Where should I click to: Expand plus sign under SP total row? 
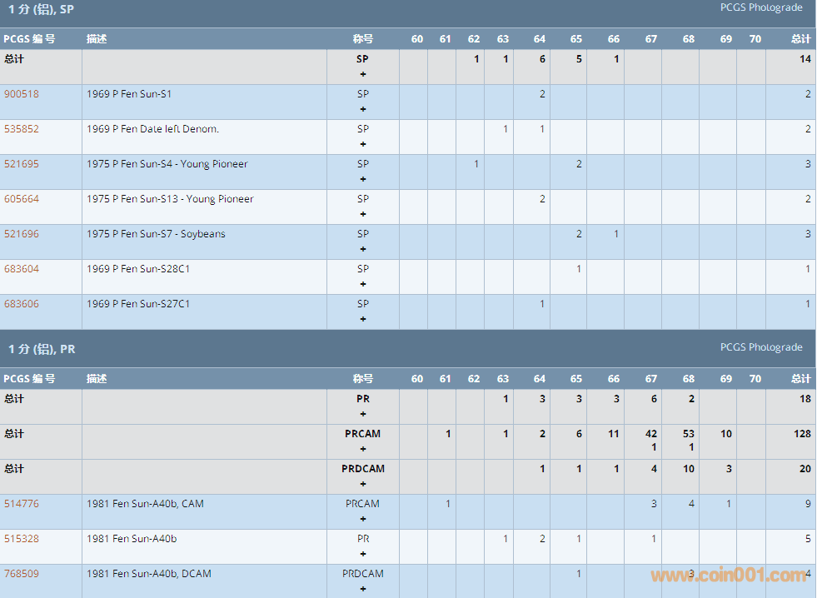(363, 74)
